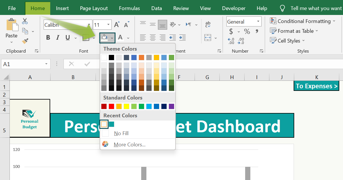Viewport: 343px width, 180px height.
Task: Click the Borders icon
Action: click(x=86, y=37)
